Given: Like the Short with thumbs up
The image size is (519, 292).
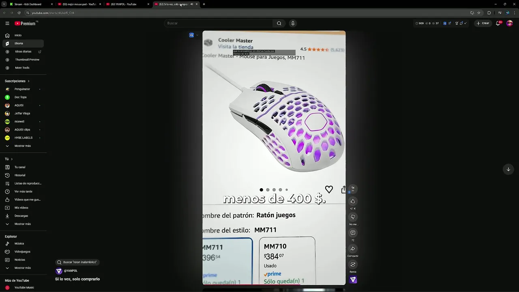Looking at the screenshot, I should point(353,201).
